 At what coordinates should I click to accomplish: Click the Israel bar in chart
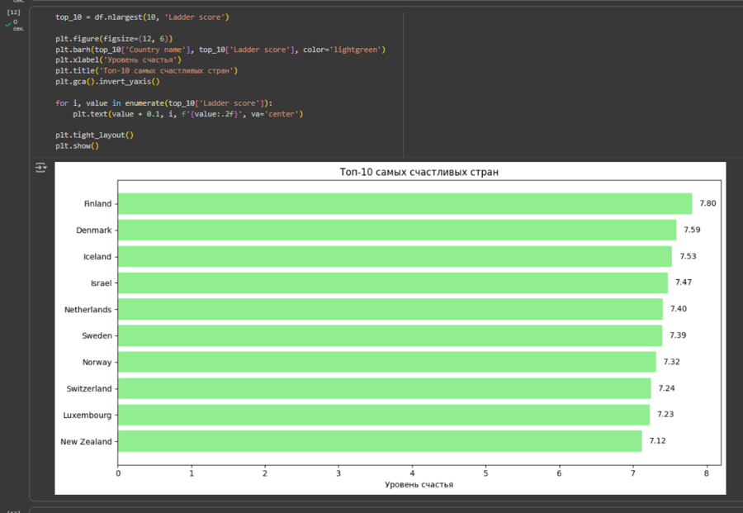(x=392, y=283)
